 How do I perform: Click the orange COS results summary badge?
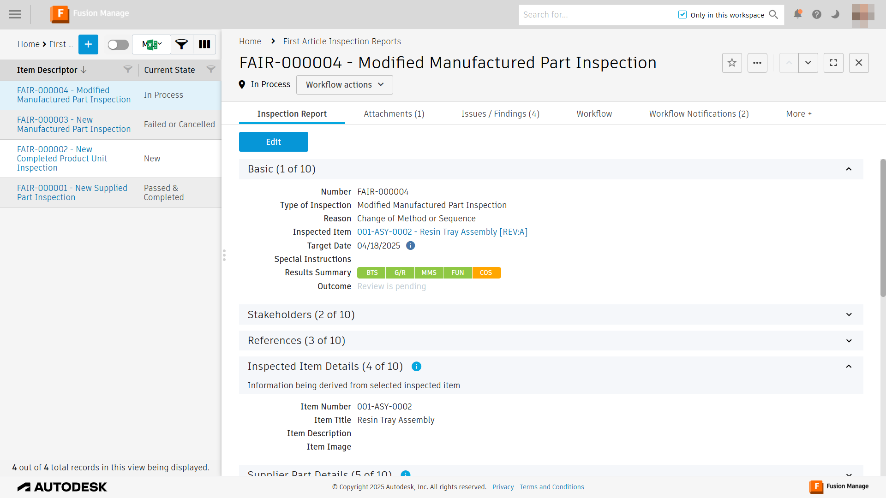(486, 273)
